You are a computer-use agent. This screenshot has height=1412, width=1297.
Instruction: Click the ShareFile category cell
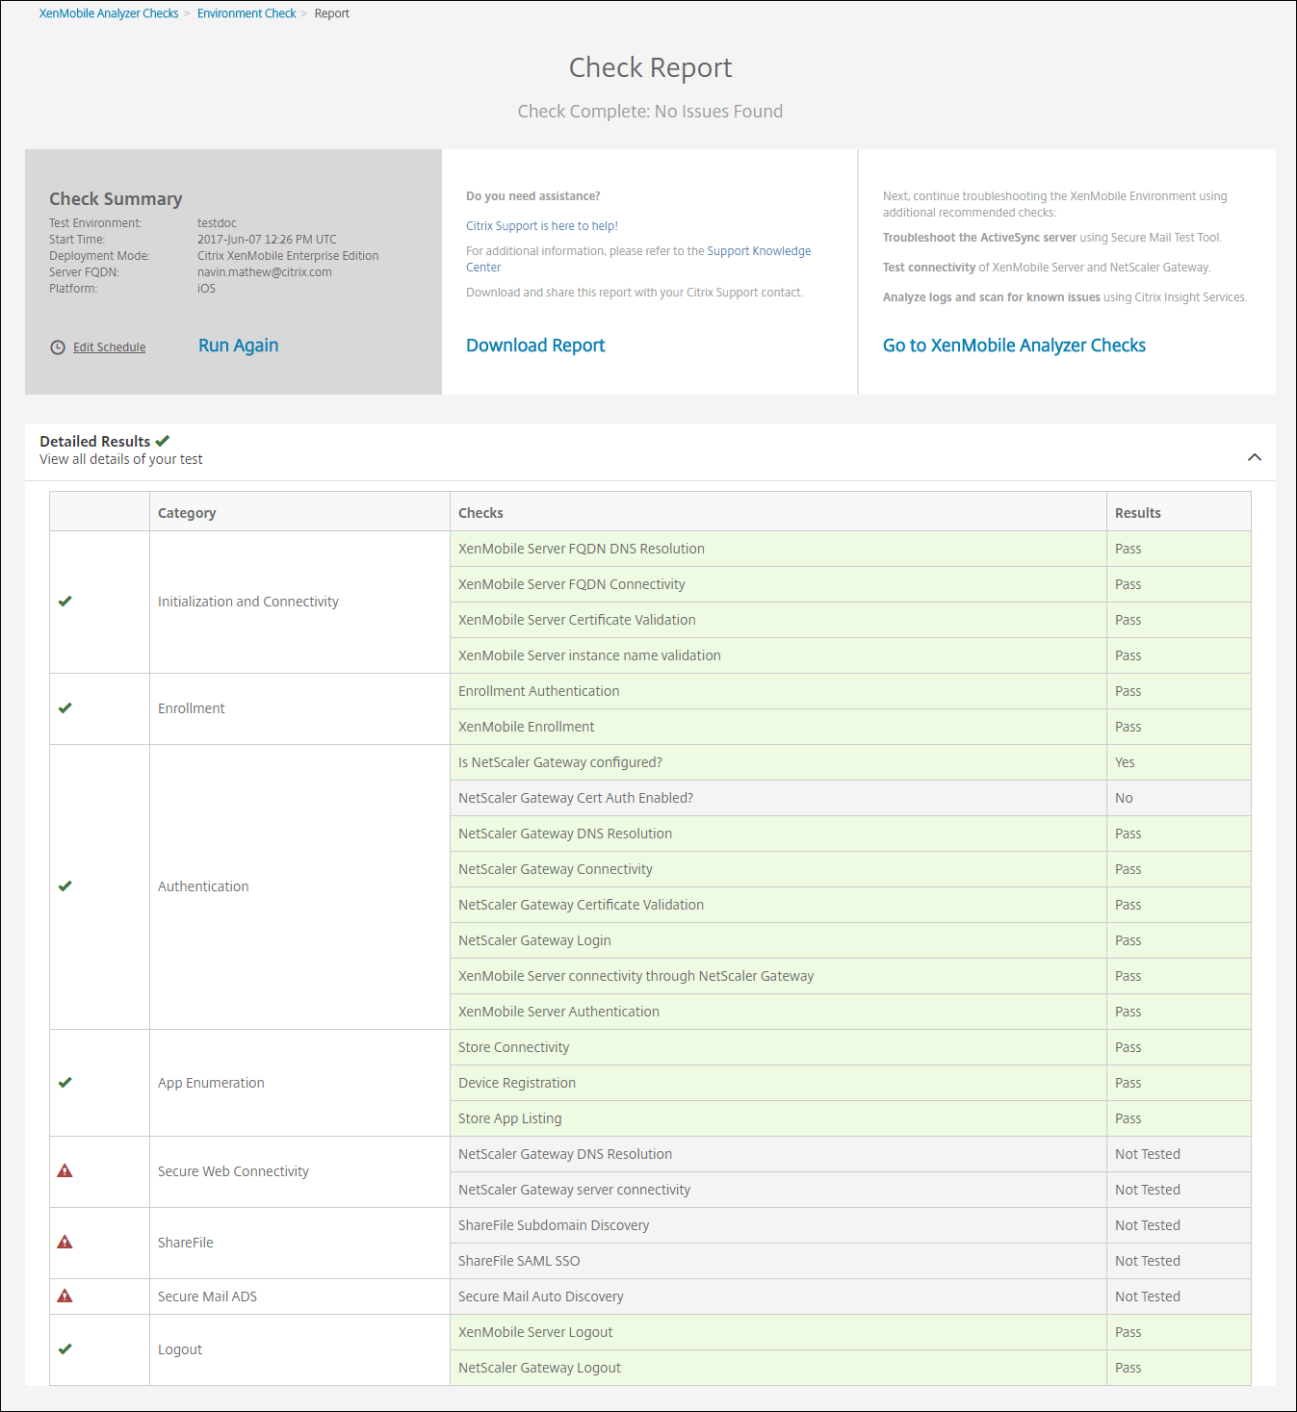coord(299,1244)
